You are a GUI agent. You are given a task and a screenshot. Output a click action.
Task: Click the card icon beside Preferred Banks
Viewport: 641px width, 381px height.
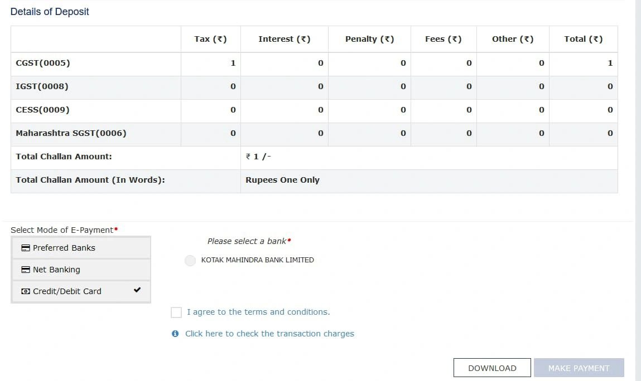click(x=26, y=248)
